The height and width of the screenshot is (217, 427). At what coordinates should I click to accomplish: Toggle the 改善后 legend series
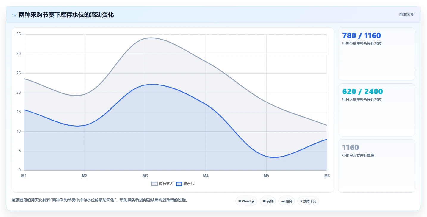click(x=185, y=184)
